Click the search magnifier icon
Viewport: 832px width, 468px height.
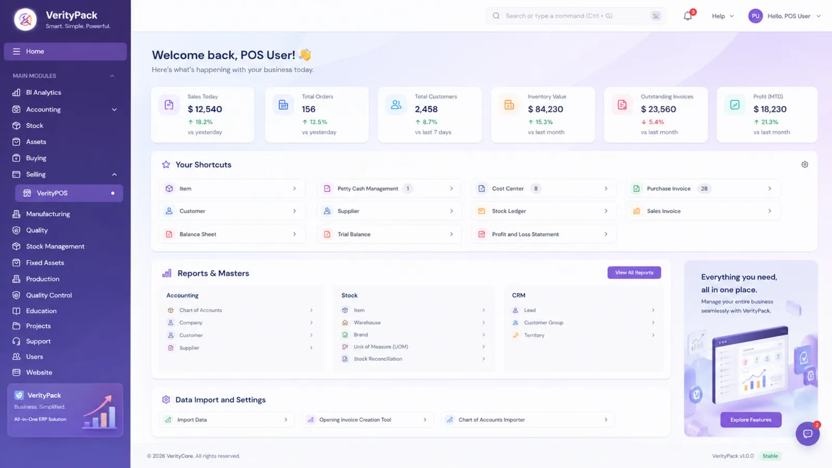tap(496, 16)
